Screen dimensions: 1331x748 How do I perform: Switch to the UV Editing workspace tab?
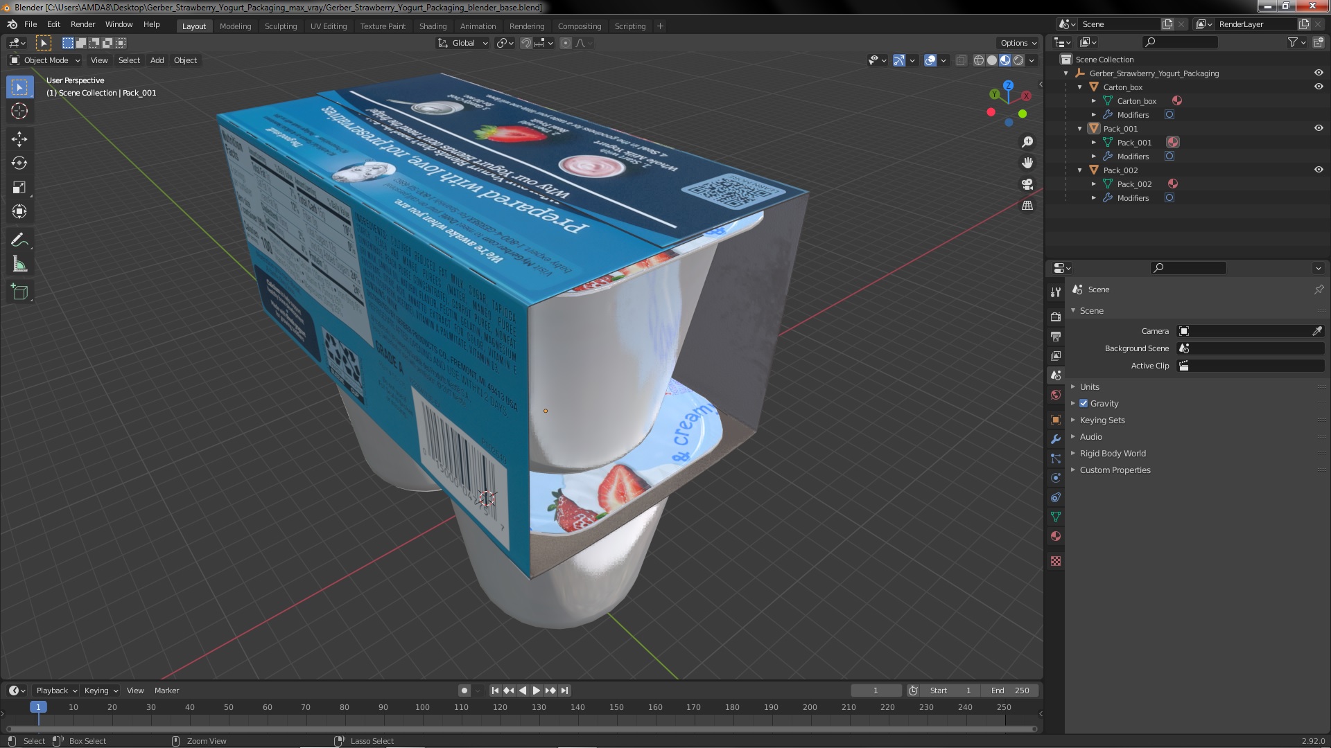(329, 26)
